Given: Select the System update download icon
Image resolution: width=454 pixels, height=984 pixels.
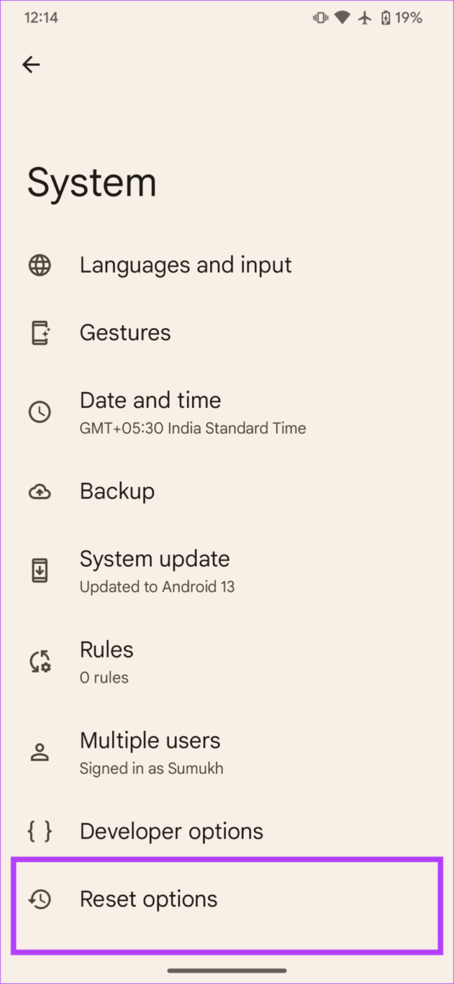Looking at the screenshot, I should [40, 570].
